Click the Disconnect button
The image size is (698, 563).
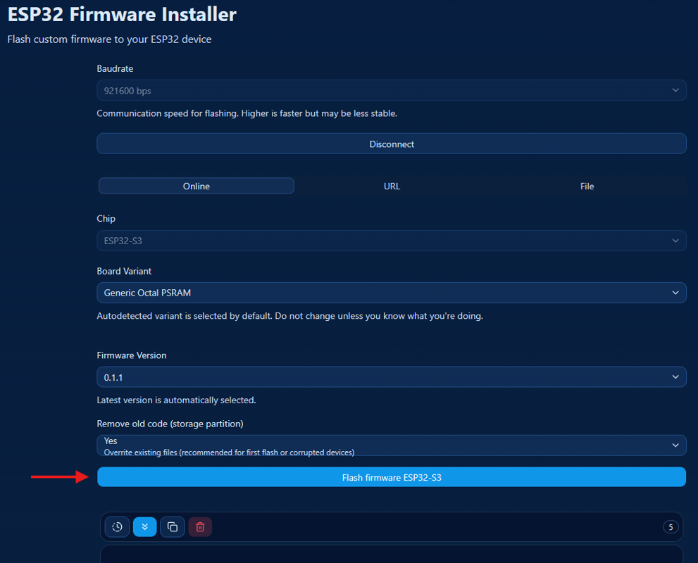(x=392, y=144)
